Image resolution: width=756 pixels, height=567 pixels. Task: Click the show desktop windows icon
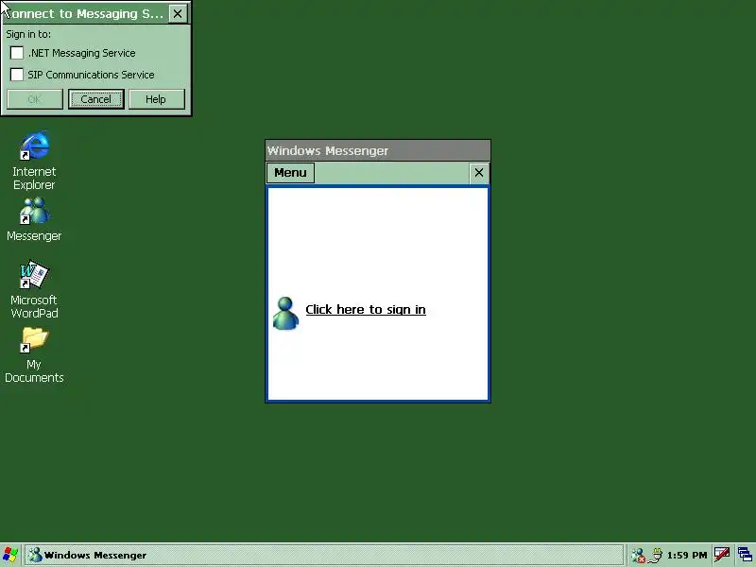(x=746, y=555)
